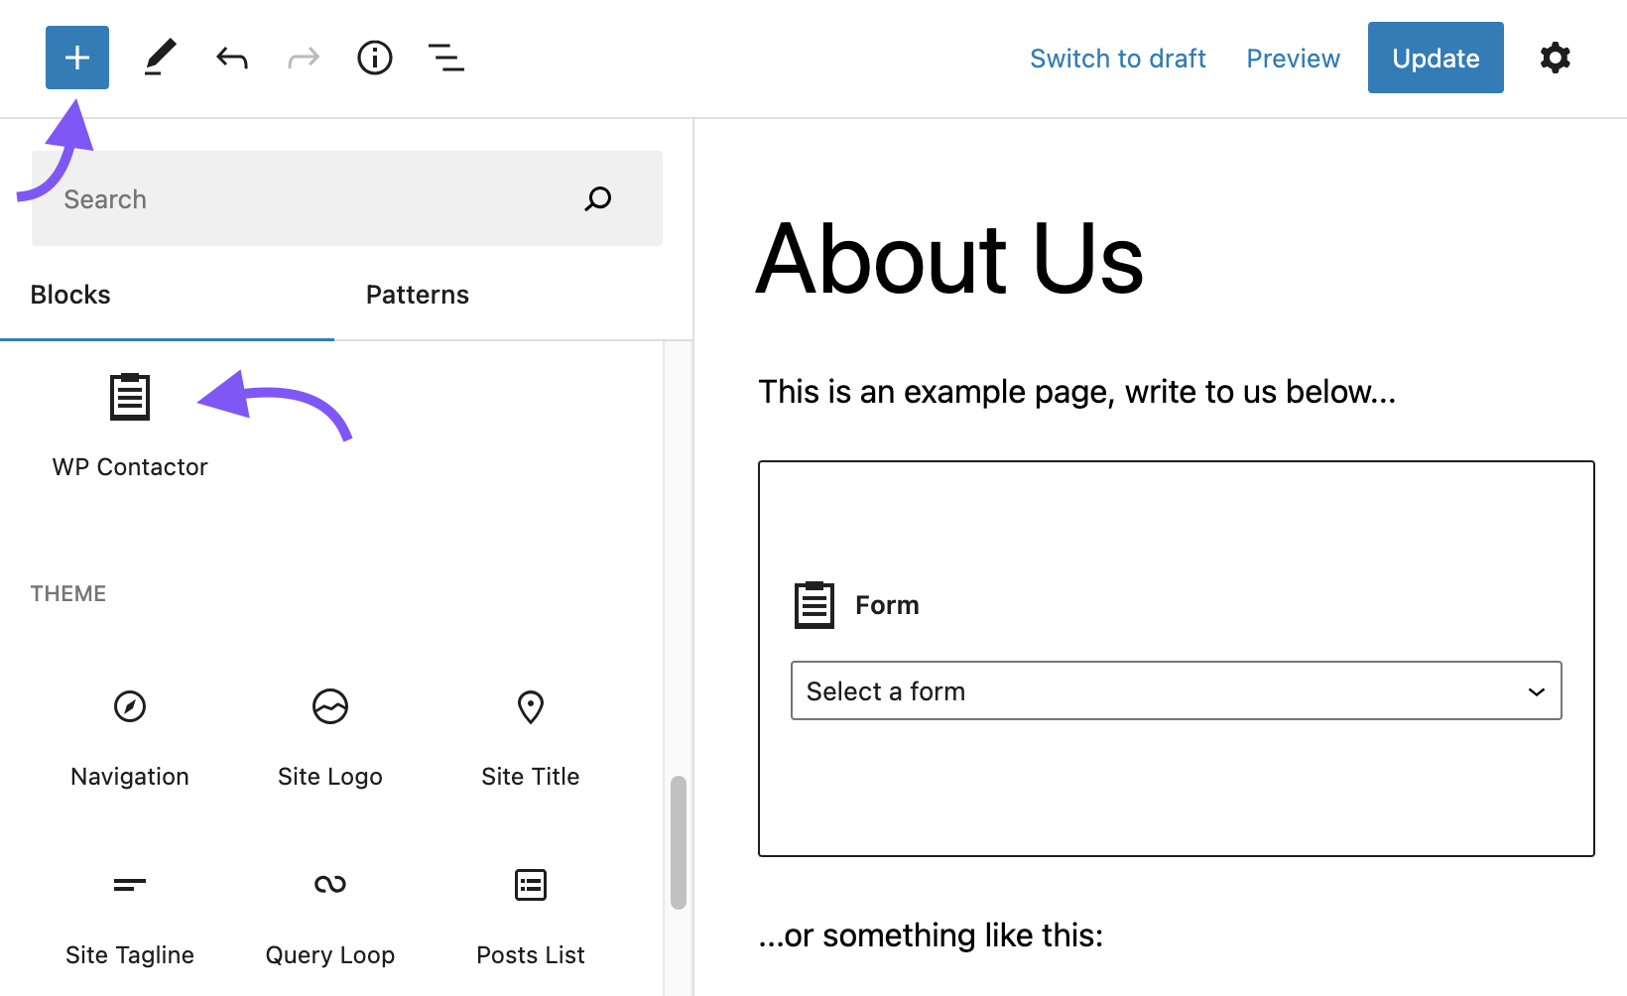Click the About Us page title

tap(949, 259)
